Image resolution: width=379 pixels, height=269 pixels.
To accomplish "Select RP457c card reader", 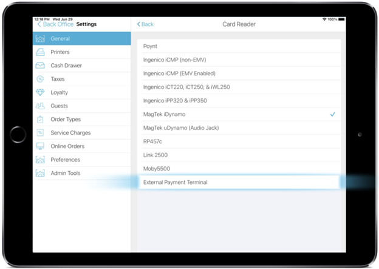I will [239, 141].
